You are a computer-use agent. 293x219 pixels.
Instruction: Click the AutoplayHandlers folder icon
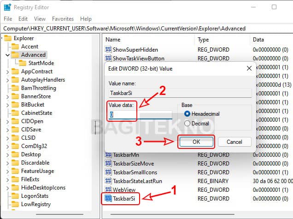tap(15, 80)
